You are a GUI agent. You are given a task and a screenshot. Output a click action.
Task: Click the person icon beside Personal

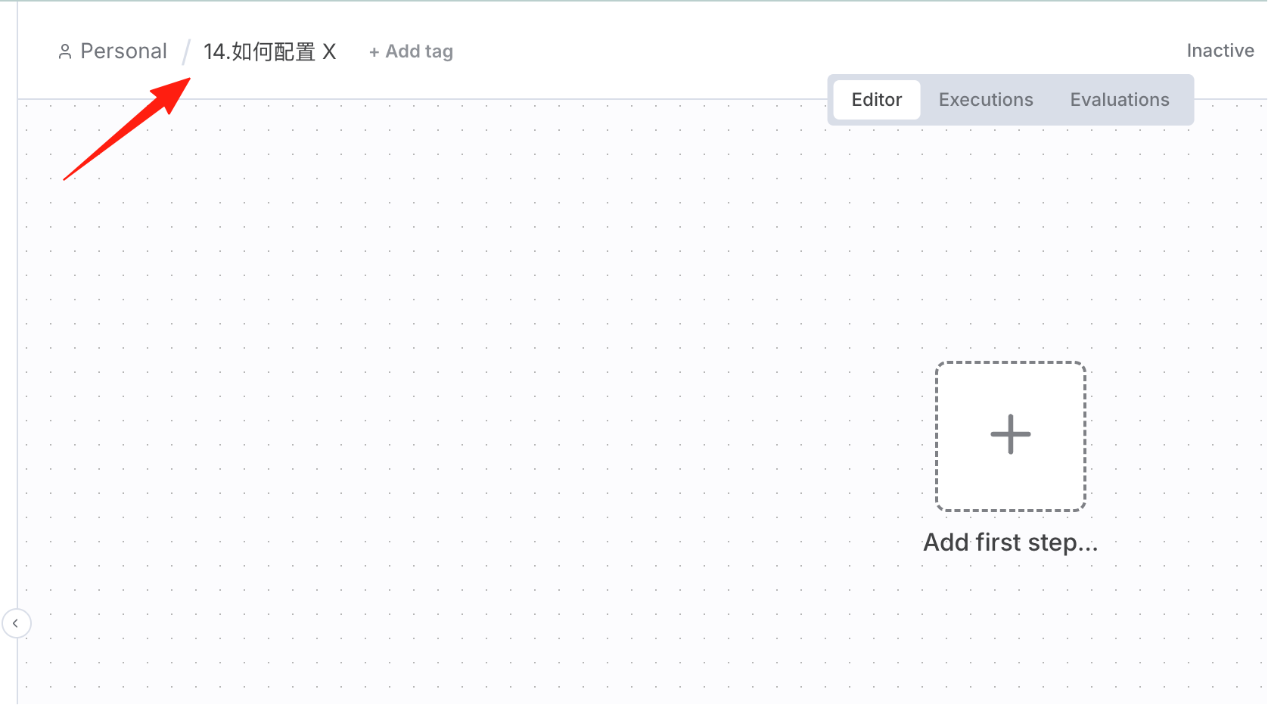coord(65,51)
